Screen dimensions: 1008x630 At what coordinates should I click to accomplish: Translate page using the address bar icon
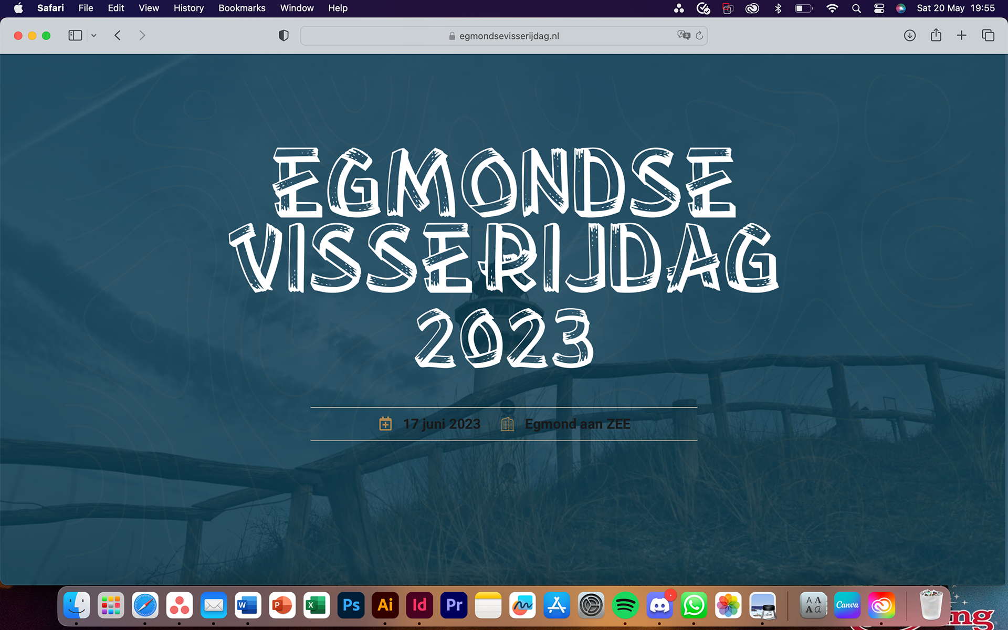[x=684, y=35]
